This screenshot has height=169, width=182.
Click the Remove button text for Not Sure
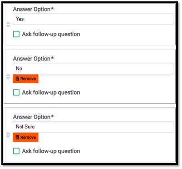tap(28, 137)
